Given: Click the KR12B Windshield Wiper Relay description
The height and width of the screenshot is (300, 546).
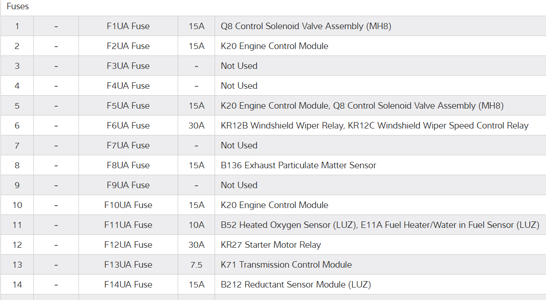Looking at the screenshot, I should (374, 126).
